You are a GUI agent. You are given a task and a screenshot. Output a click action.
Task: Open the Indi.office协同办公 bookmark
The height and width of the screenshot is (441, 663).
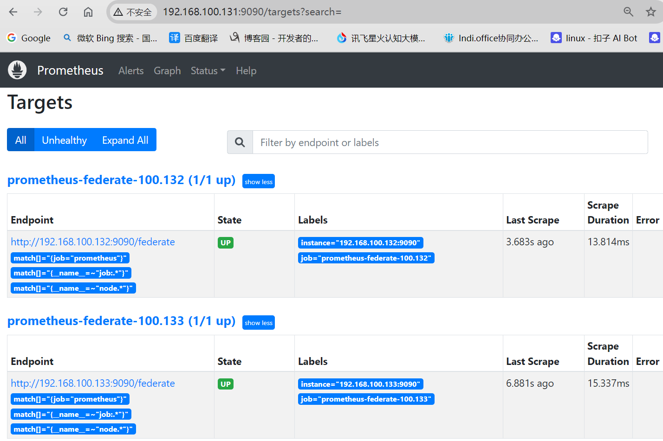(x=491, y=38)
